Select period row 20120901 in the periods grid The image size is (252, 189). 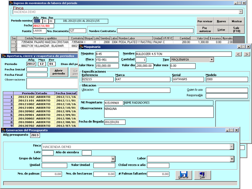click(x=40, y=115)
